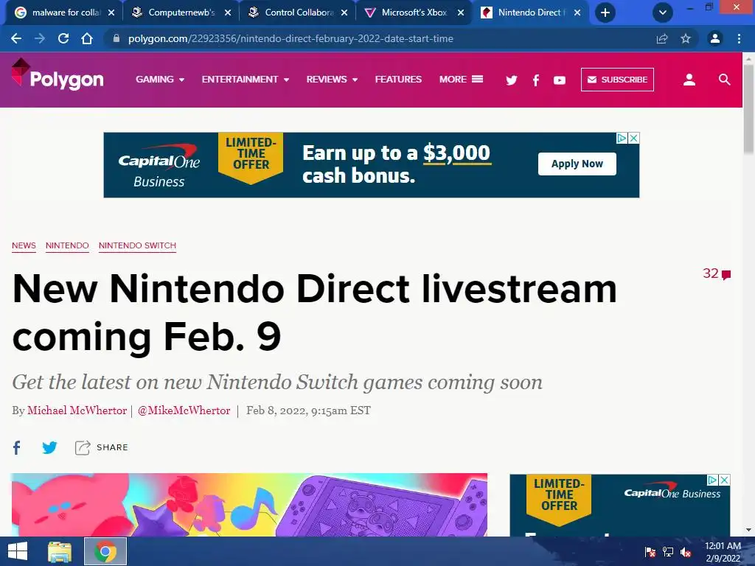Open the FEATURES section
The height and width of the screenshot is (566, 755).
pos(398,80)
